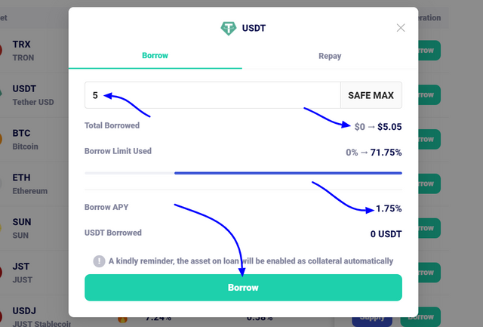Click the Borrow button in SUN row
The height and width of the screenshot is (327, 483).
pyautogui.click(x=429, y=228)
